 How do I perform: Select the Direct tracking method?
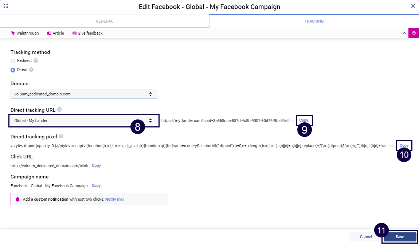click(12, 70)
